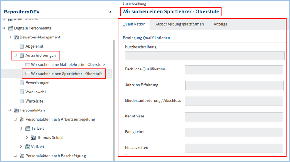
Task: Collapse the Teilzeit tree node
Action: pos(21,128)
